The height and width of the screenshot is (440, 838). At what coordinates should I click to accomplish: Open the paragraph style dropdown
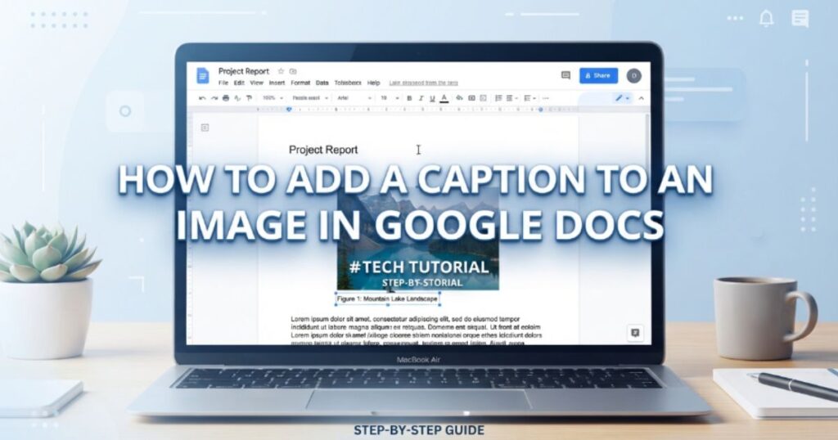point(310,98)
